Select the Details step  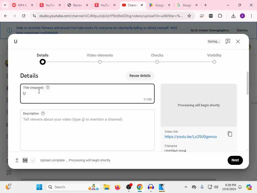click(x=43, y=59)
